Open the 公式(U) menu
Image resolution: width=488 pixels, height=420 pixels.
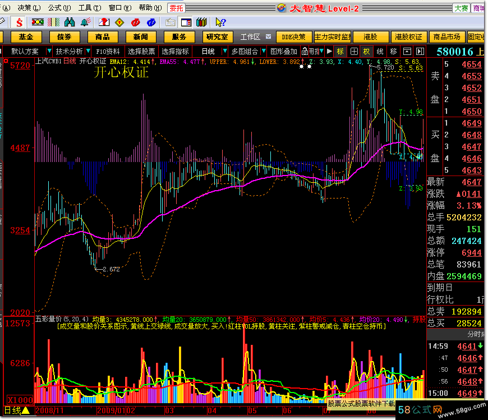(59, 8)
